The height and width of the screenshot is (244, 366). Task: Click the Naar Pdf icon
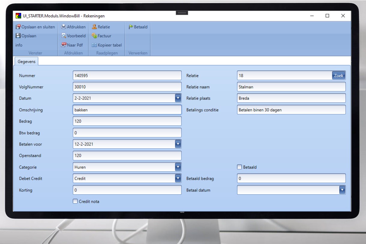64,45
